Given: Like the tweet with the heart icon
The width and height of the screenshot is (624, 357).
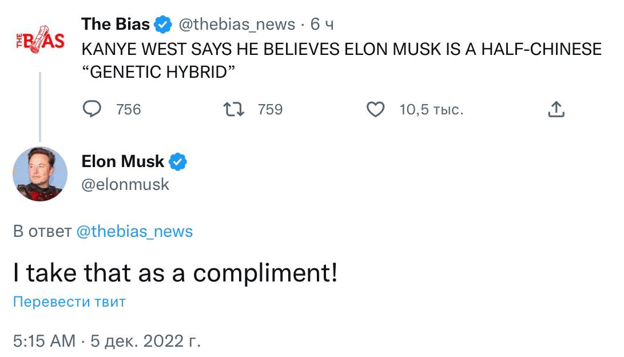Looking at the screenshot, I should (x=375, y=109).
